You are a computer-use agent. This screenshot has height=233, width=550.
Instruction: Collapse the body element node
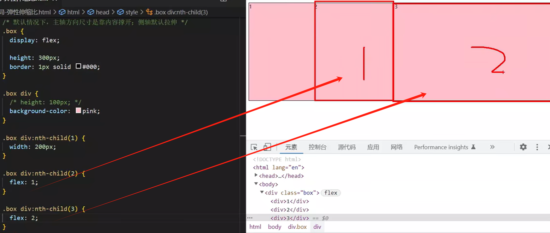point(256,184)
